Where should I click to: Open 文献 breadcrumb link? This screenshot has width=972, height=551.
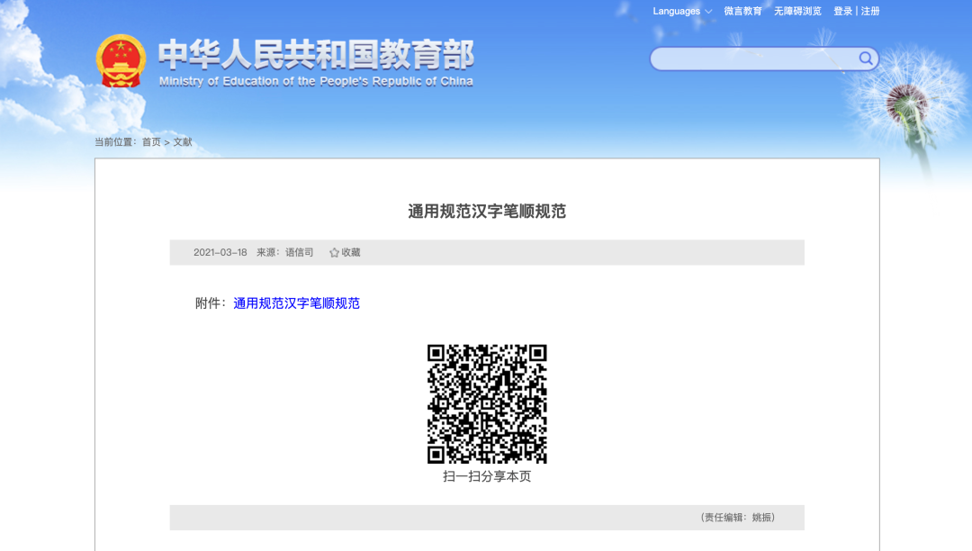182,142
